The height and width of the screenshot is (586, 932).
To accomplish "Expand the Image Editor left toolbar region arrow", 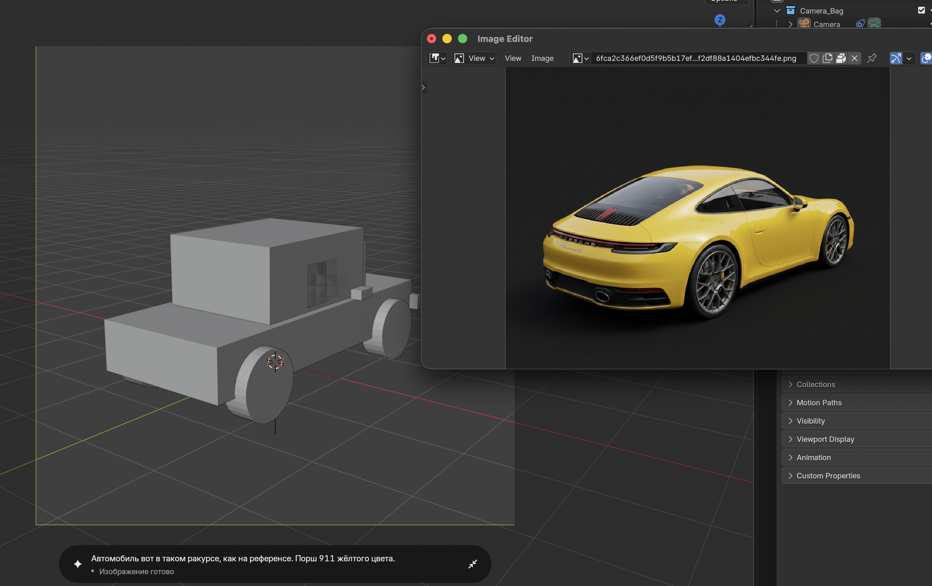I will point(423,88).
